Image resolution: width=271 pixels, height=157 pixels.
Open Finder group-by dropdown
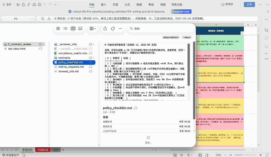point(93,28)
